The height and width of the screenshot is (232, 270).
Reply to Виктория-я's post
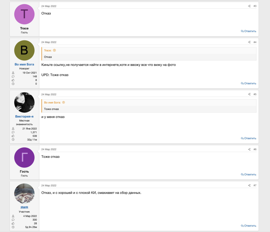(248, 138)
